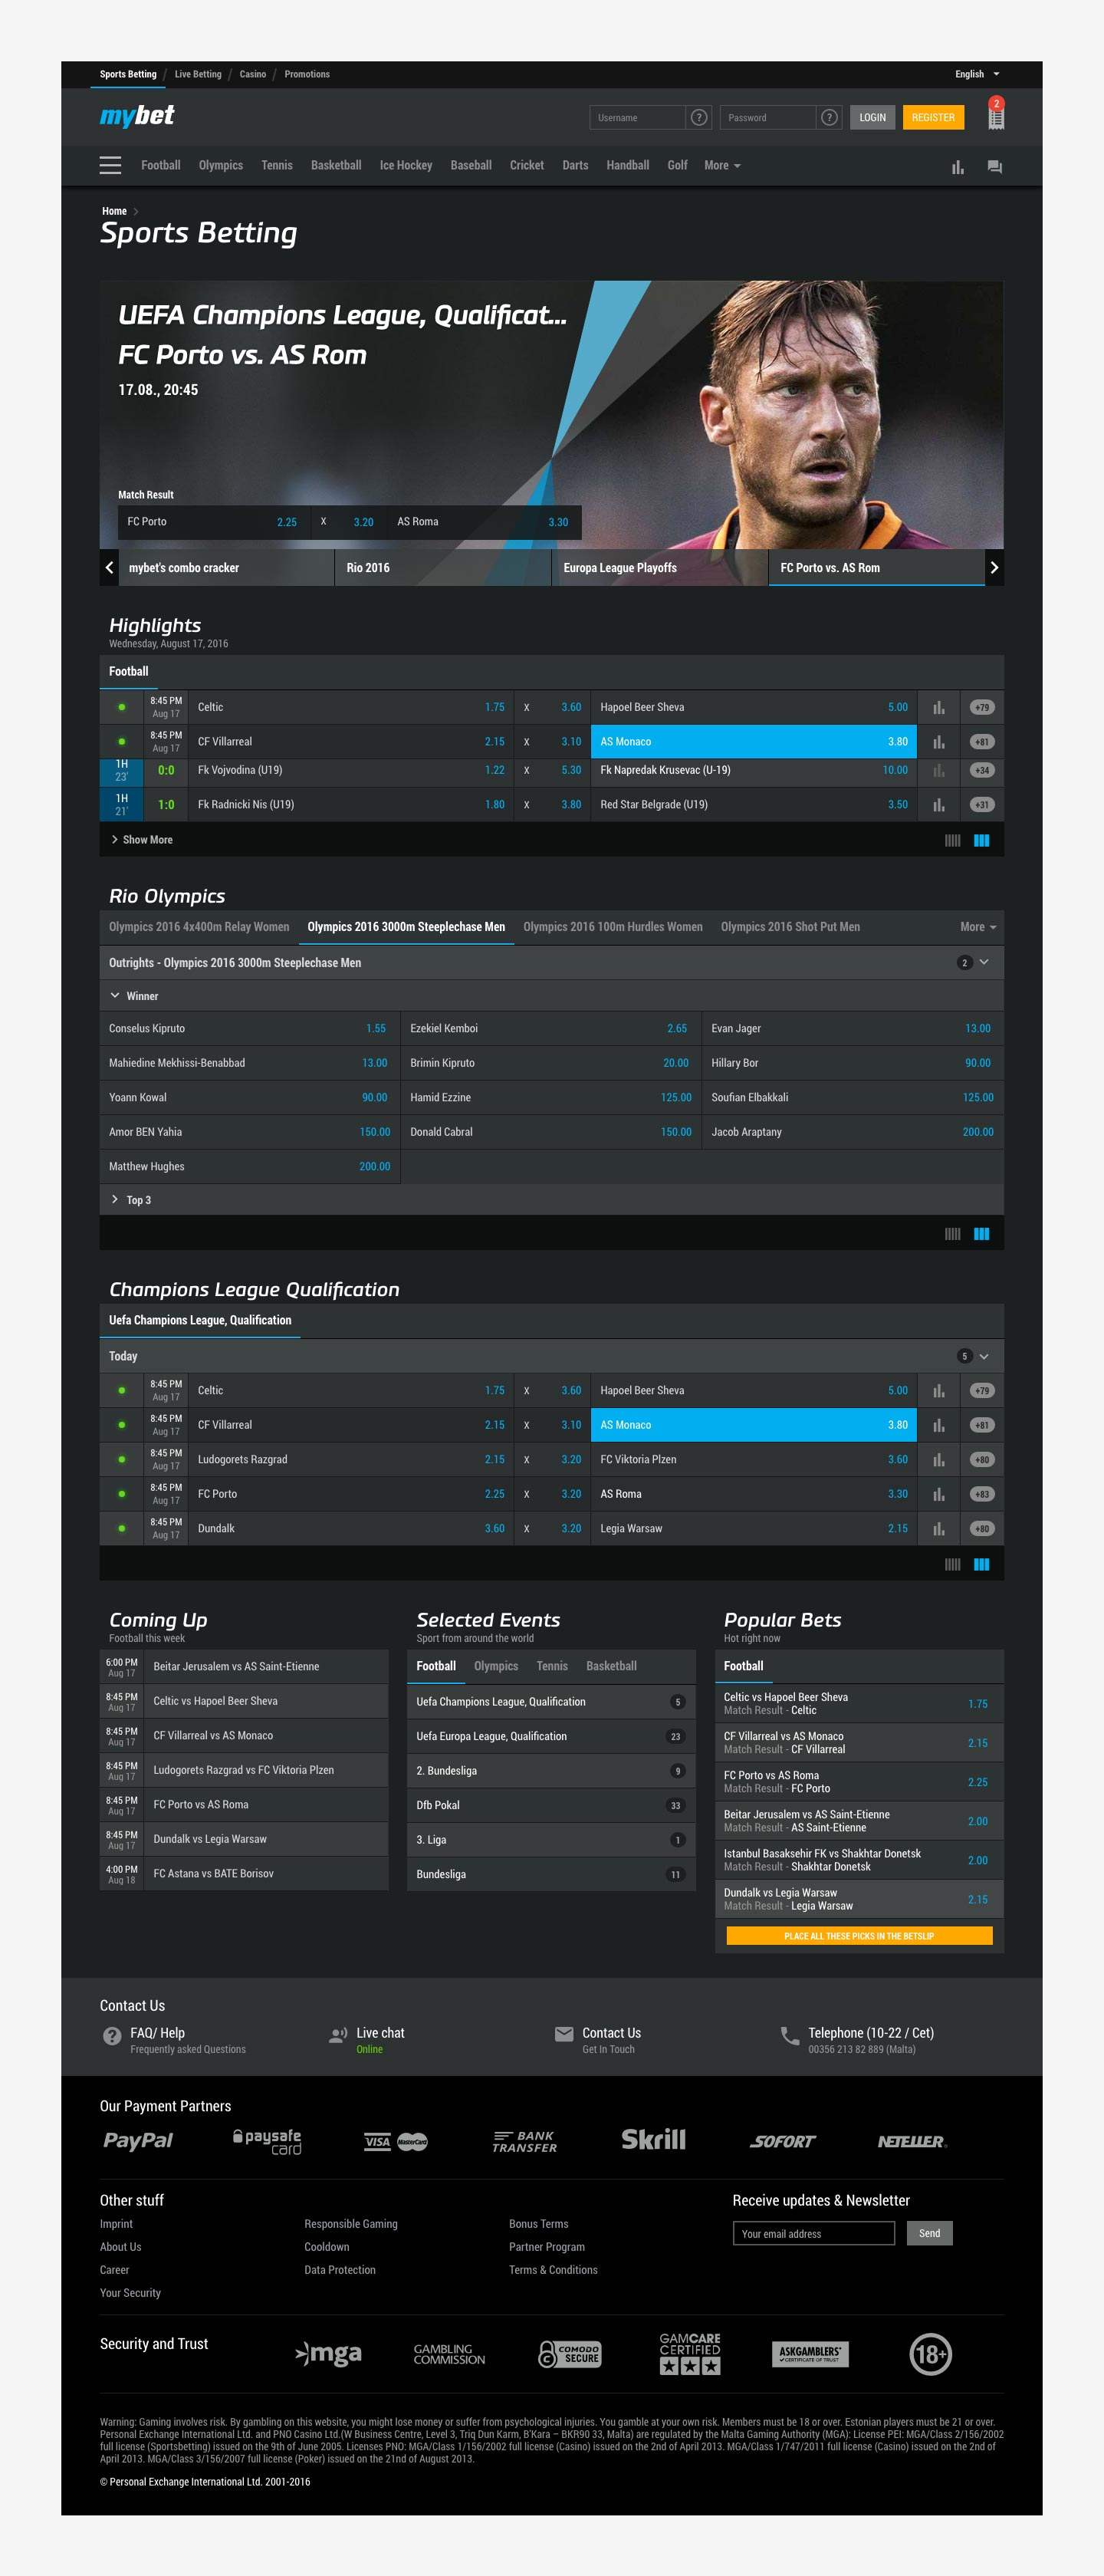Expand Show More in Highlights
The width and height of the screenshot is (1104, 2576).
(x=142, y=840)
